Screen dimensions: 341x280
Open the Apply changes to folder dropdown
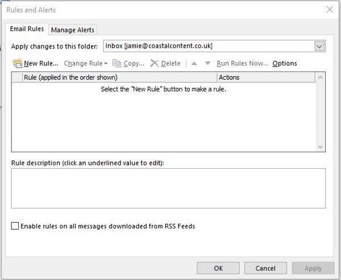319,46
